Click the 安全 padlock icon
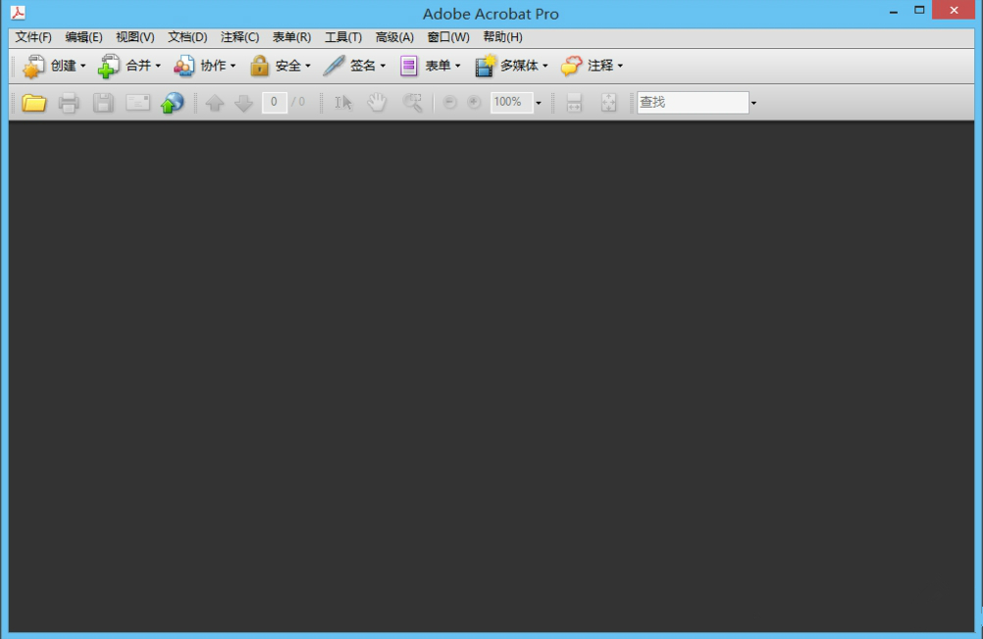The height and width of the screenshot is (639, 983). tap(259, 66)
